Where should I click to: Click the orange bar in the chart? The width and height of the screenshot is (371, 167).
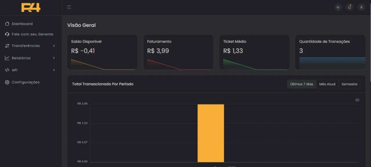pos(211,133)
